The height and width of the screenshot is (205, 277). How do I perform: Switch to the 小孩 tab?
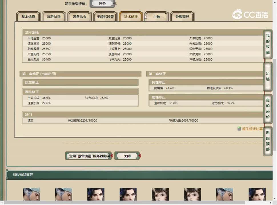(x=156, y=17)
